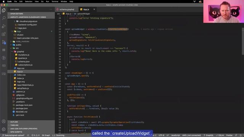Click the LF line ending indicator

(168, 135)
